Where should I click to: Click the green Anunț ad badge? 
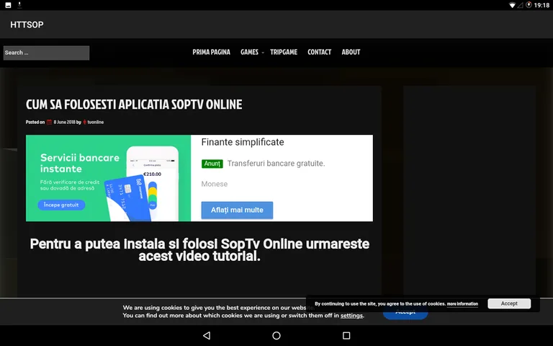(212, 164)
